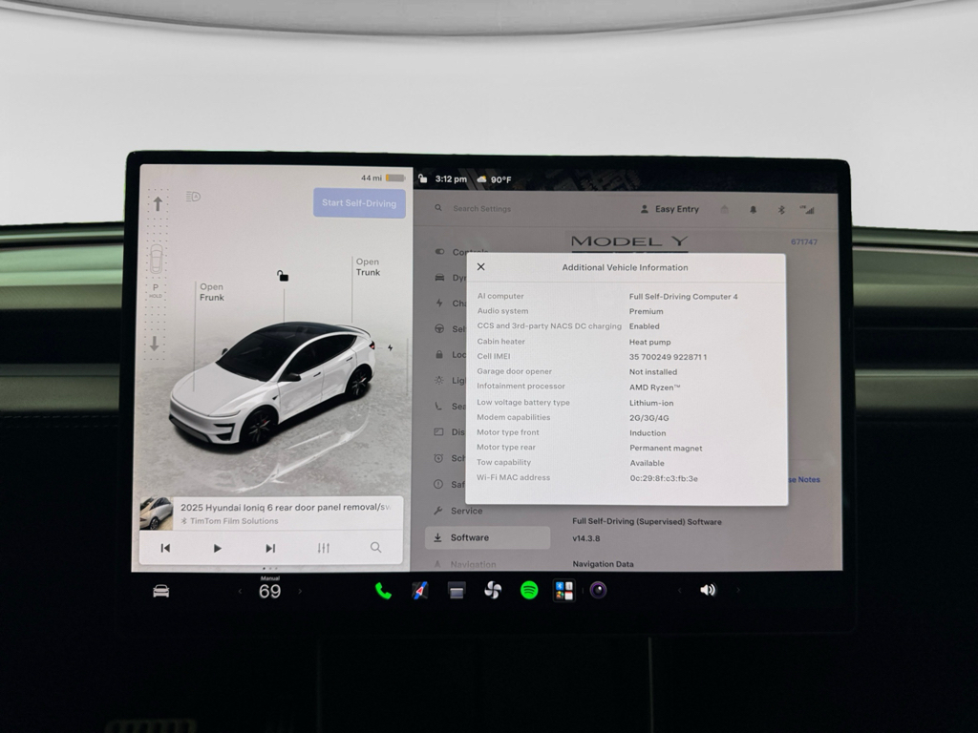Tap the 90°F weather indicator

494,179
